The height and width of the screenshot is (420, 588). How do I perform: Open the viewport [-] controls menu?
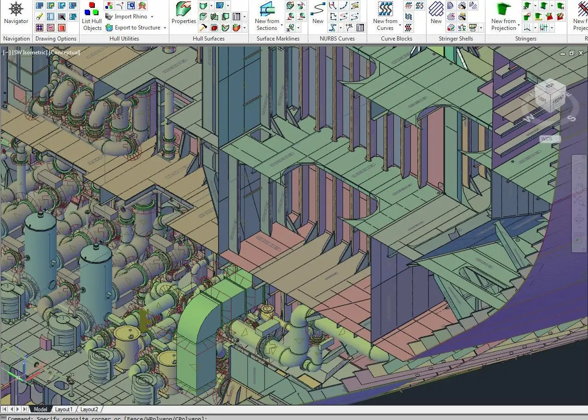(x=7, y=52)
